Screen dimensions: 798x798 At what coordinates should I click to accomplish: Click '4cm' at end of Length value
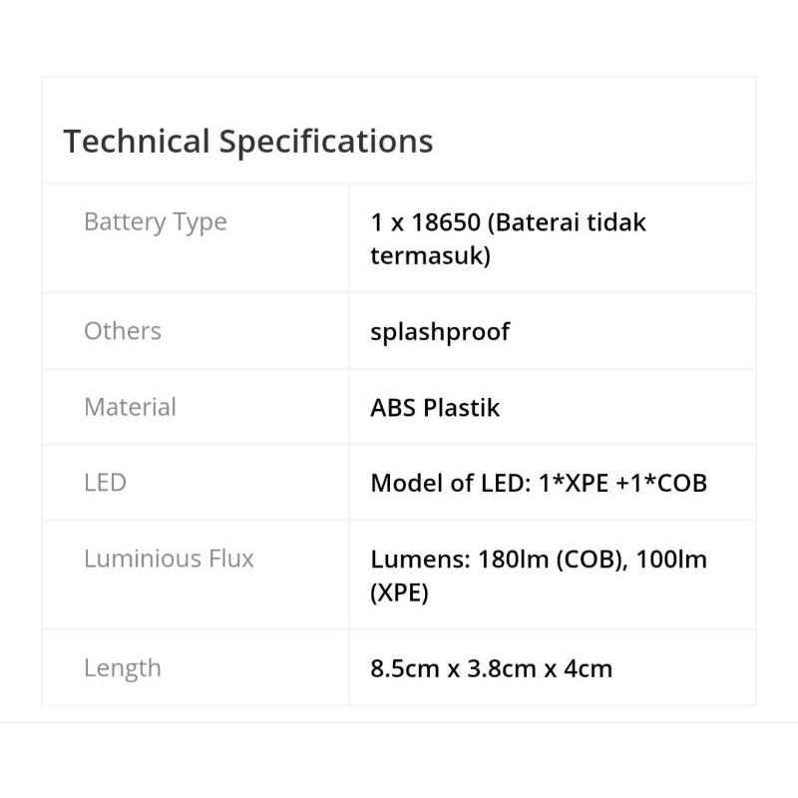pyautogui.click(x=589, y=668)
